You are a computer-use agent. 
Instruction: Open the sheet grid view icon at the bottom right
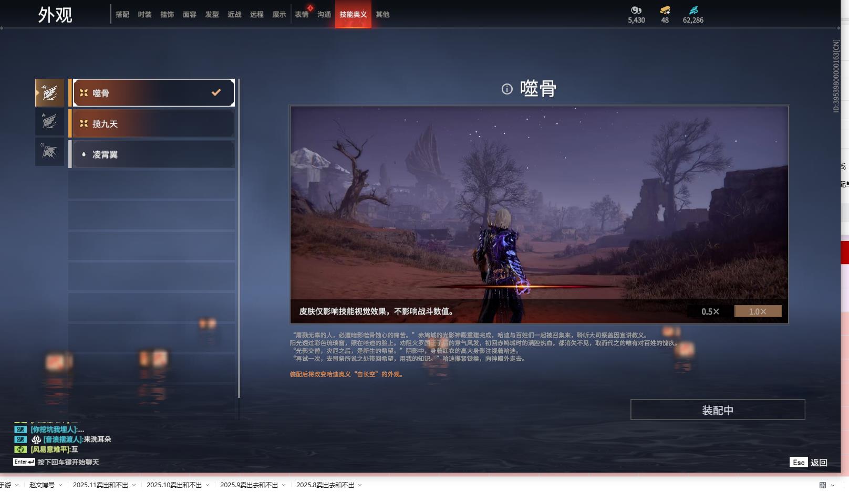(x=823, y=485)
